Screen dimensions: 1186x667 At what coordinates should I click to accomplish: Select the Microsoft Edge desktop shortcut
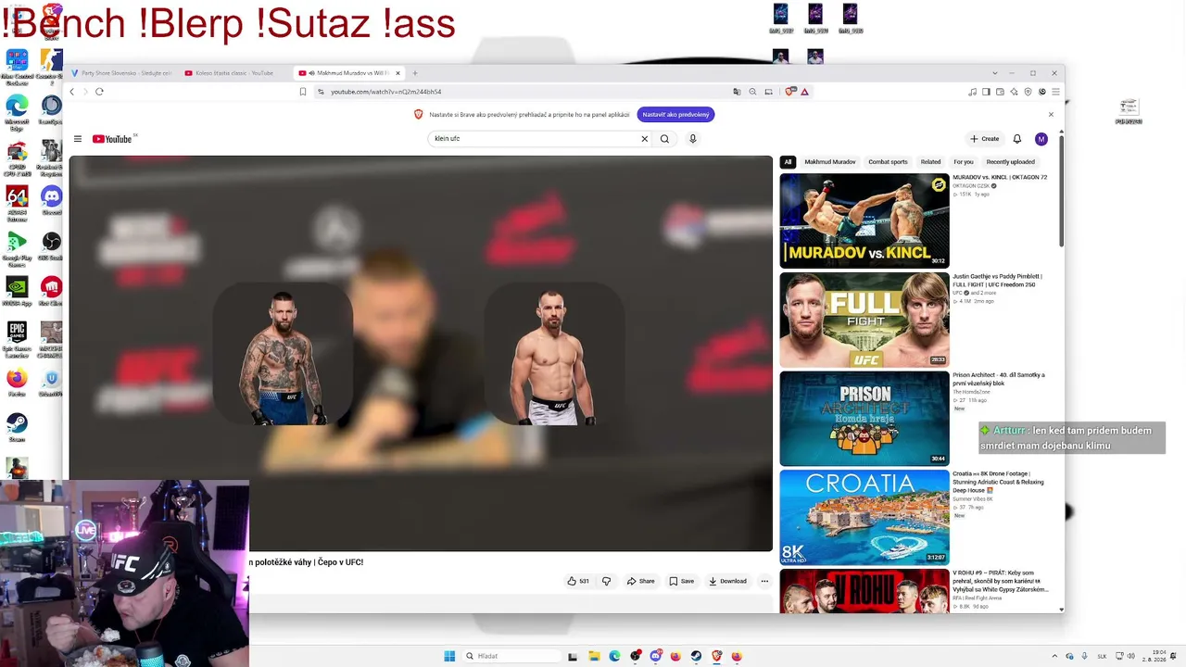[x=17, y=111]
